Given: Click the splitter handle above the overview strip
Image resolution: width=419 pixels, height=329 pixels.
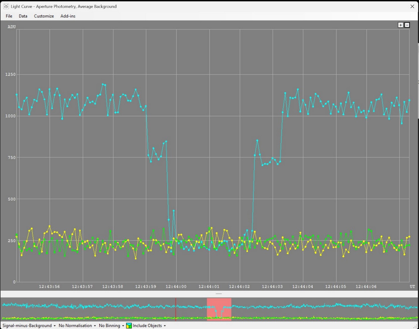Looking at the screenshot, I should [x=219, y=294].
